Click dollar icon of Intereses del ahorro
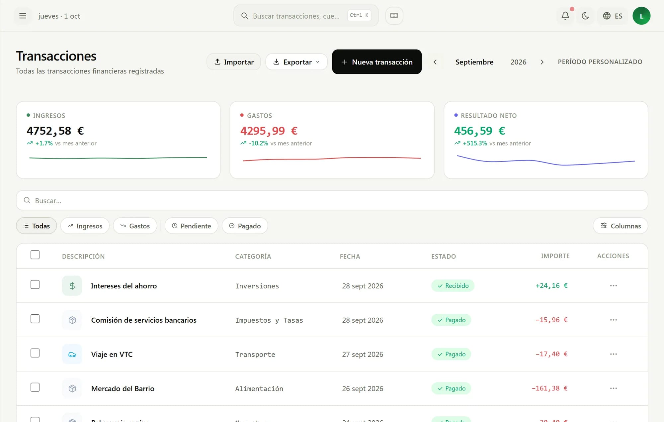The height and width of the screenshot is (422, 664). (72, 286)
